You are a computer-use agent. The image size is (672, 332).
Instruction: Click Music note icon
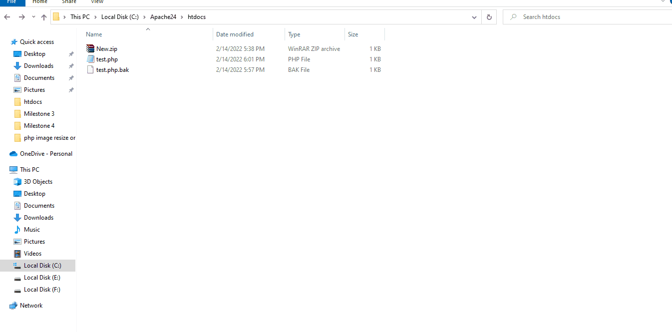[x=17, y=230]
